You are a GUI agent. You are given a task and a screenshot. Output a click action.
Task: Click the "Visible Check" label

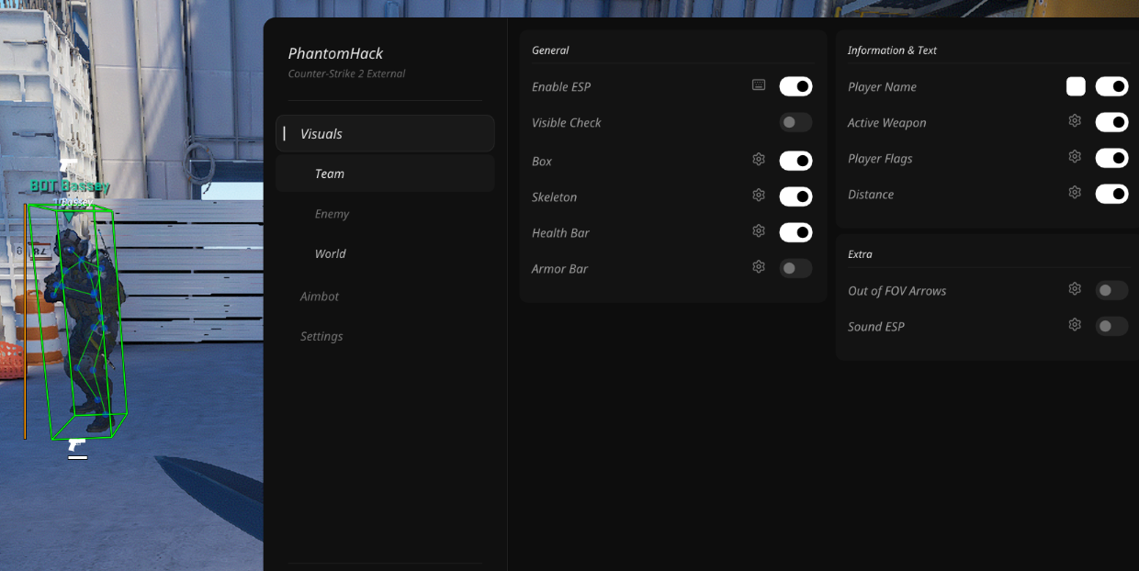[566, 122]
